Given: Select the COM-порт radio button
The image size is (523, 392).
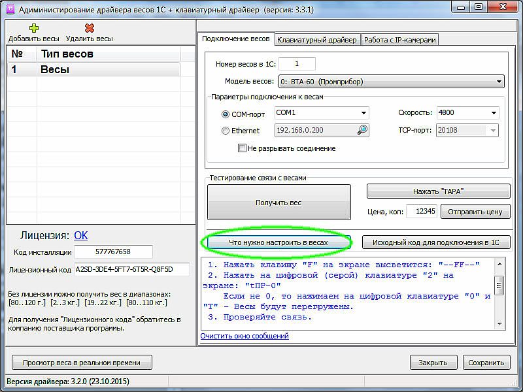Looking at the screenshot, I should [x=226, y=114].
